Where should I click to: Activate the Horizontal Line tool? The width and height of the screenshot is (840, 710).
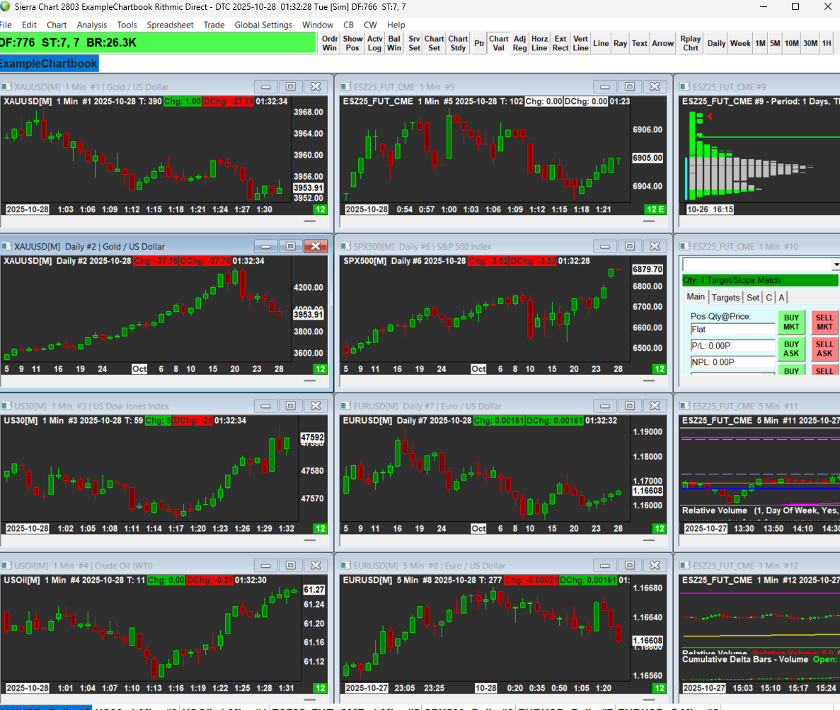[539, 43]
